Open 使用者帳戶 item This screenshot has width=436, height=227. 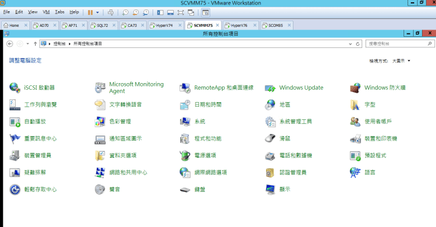[x=378, y=122]
